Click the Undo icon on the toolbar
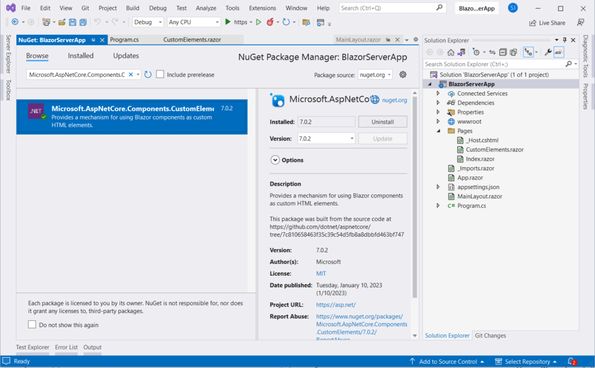 click(x=98, y=22)
